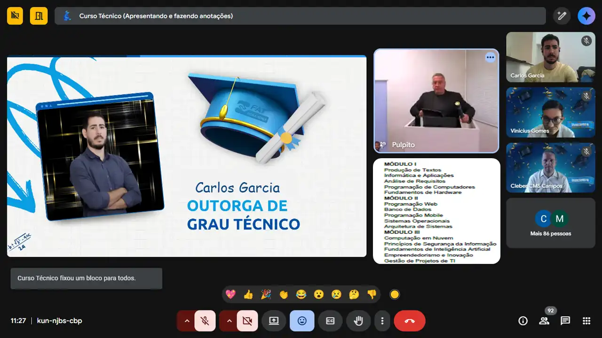This screenshot has height=338, width=602.
Task: Send the thumbs up emoji reaction
Action: [248, 294]
